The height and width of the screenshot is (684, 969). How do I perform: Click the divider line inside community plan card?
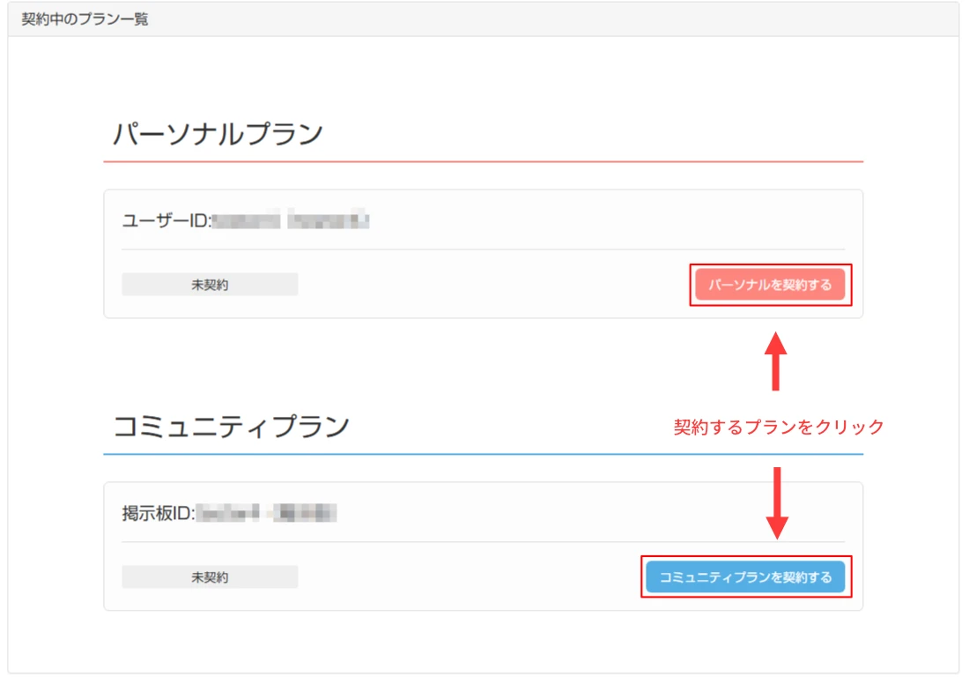(x=483, y=541)
